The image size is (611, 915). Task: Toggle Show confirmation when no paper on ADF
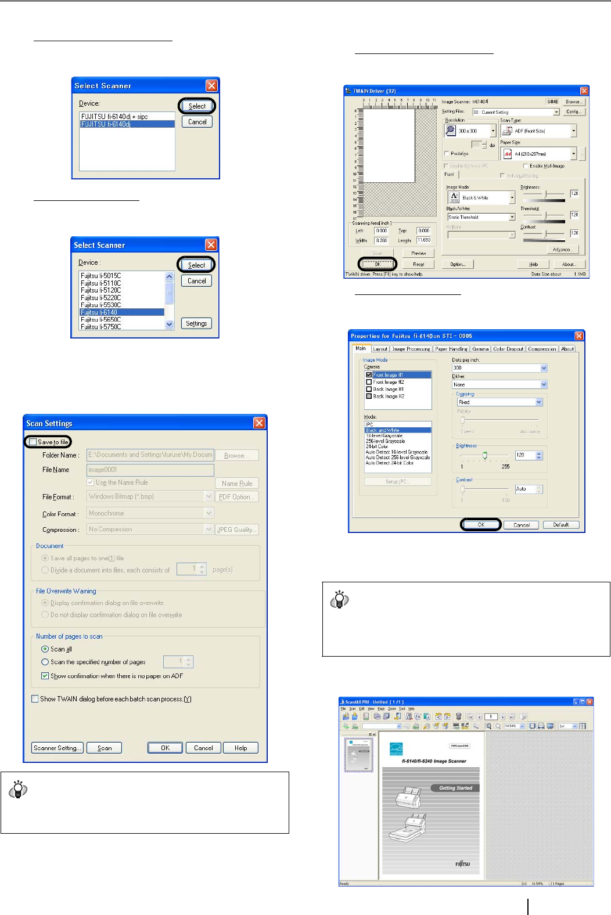point(45,676)
